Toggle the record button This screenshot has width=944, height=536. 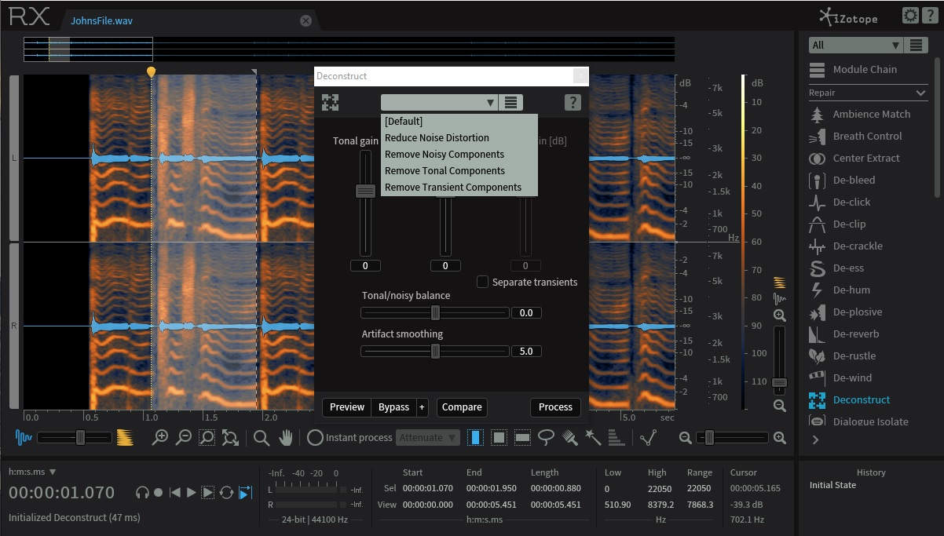click(x=158, y=492)
